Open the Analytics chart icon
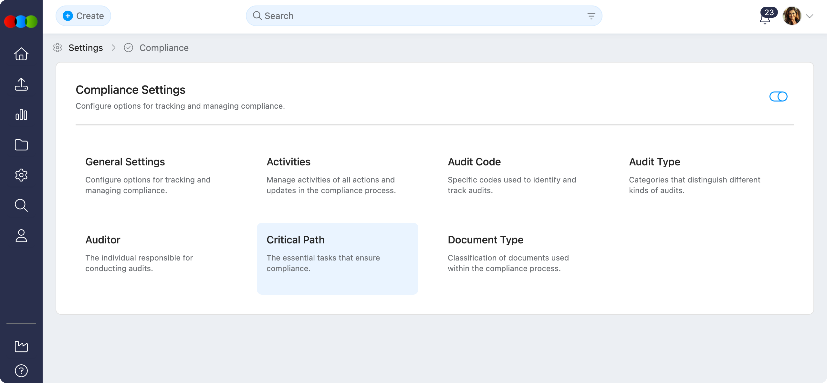827x383 pixels. (21, 115)
